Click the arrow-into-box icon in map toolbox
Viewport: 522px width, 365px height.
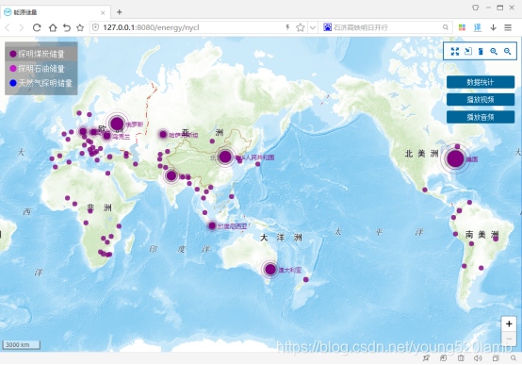point(468,51)
